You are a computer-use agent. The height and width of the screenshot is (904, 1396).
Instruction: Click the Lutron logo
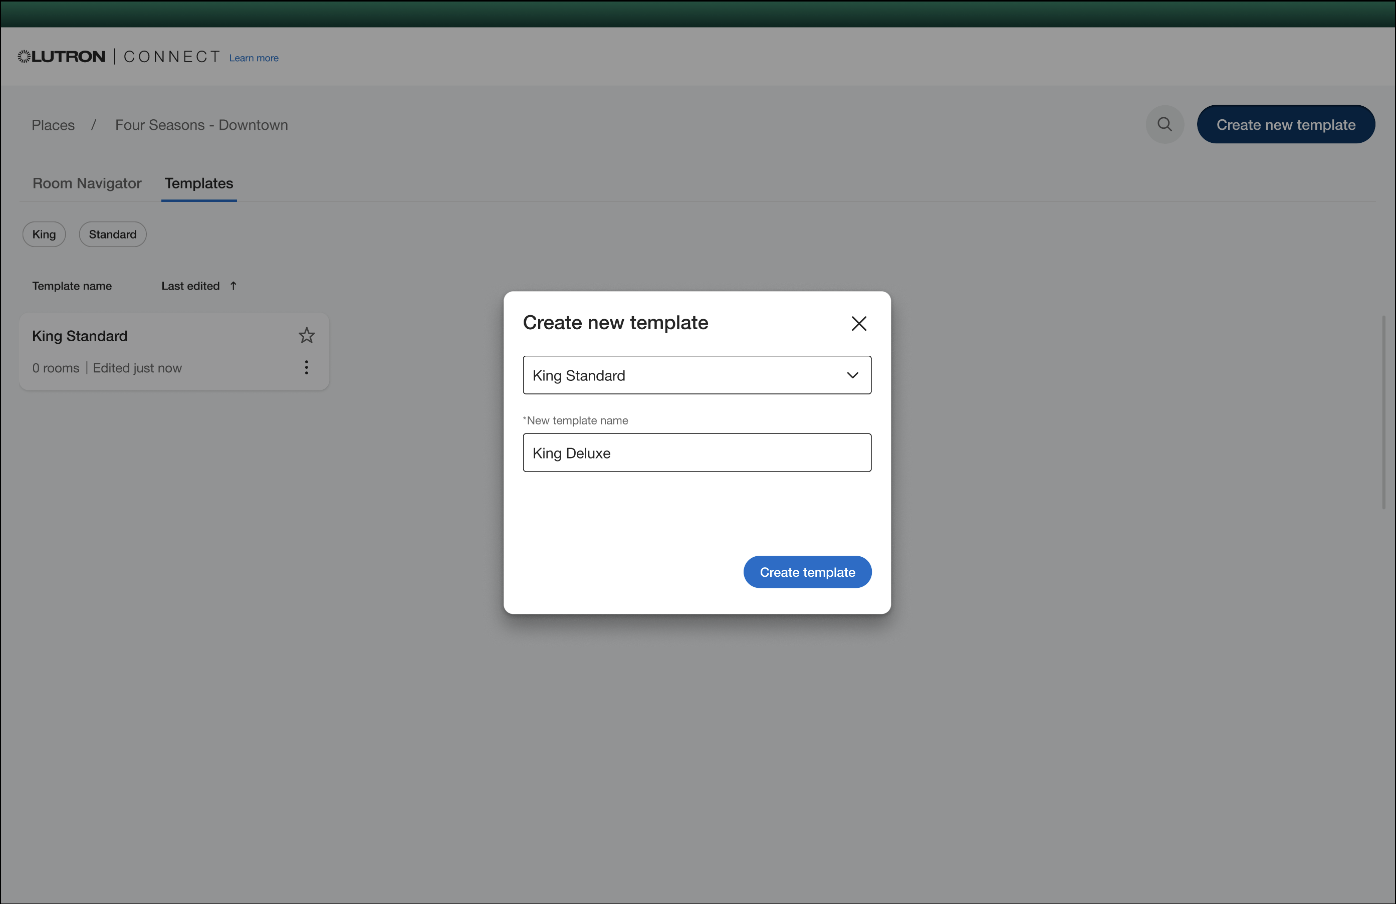(62, 57)
